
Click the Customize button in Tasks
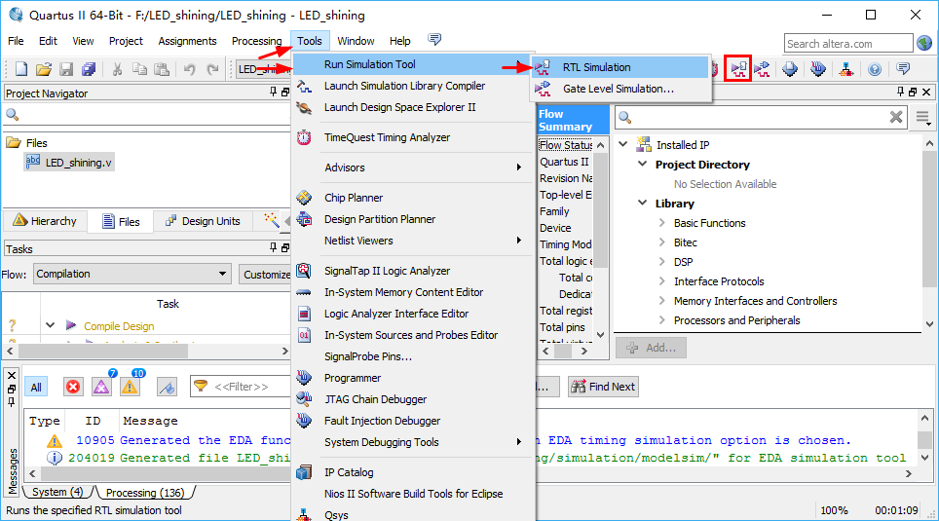coord(266,275)
